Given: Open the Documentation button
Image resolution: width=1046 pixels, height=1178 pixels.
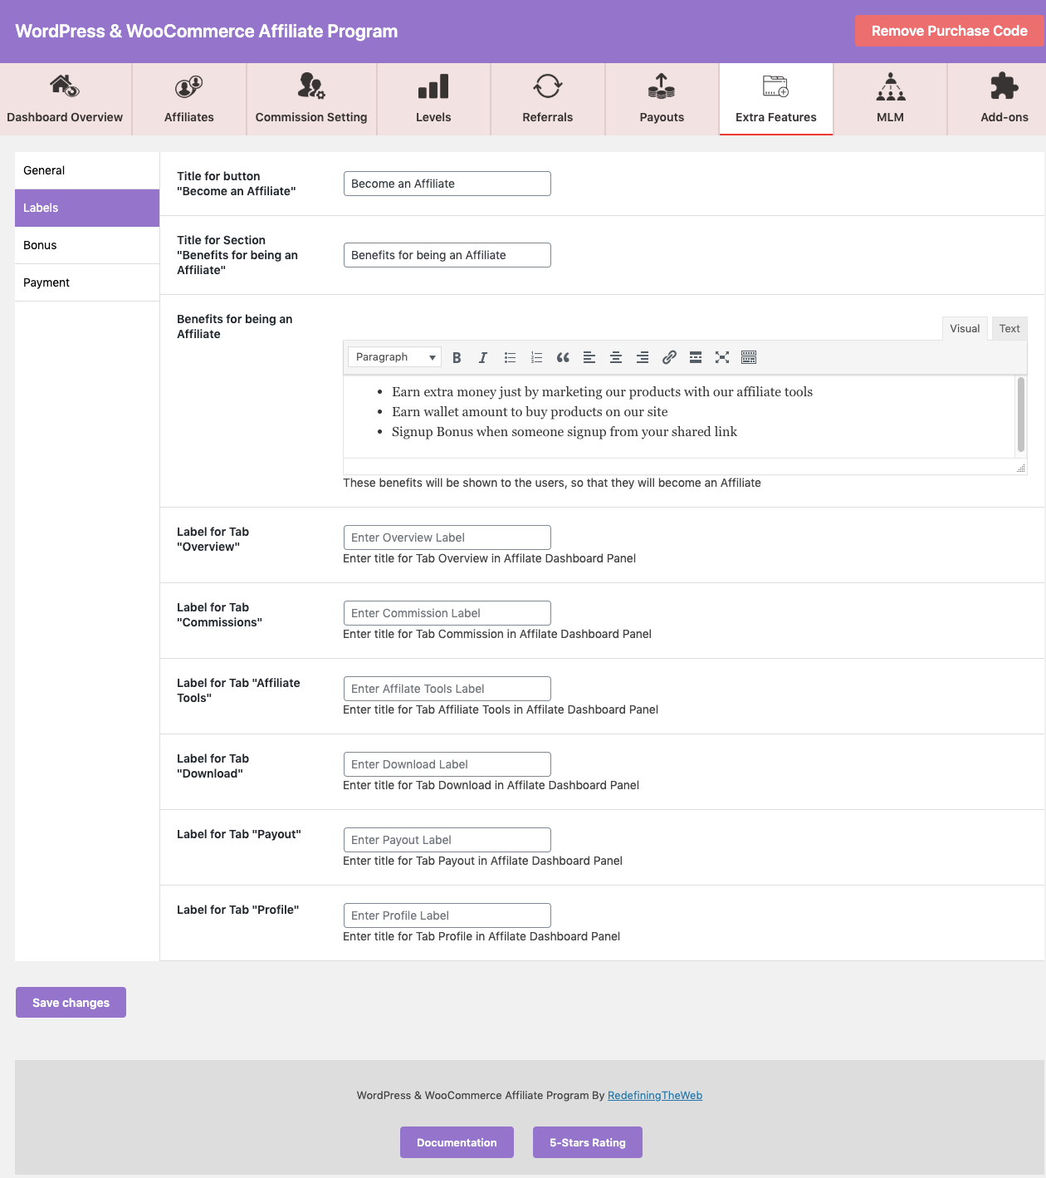Looking at the screenshot, I should coord(457,1142).
